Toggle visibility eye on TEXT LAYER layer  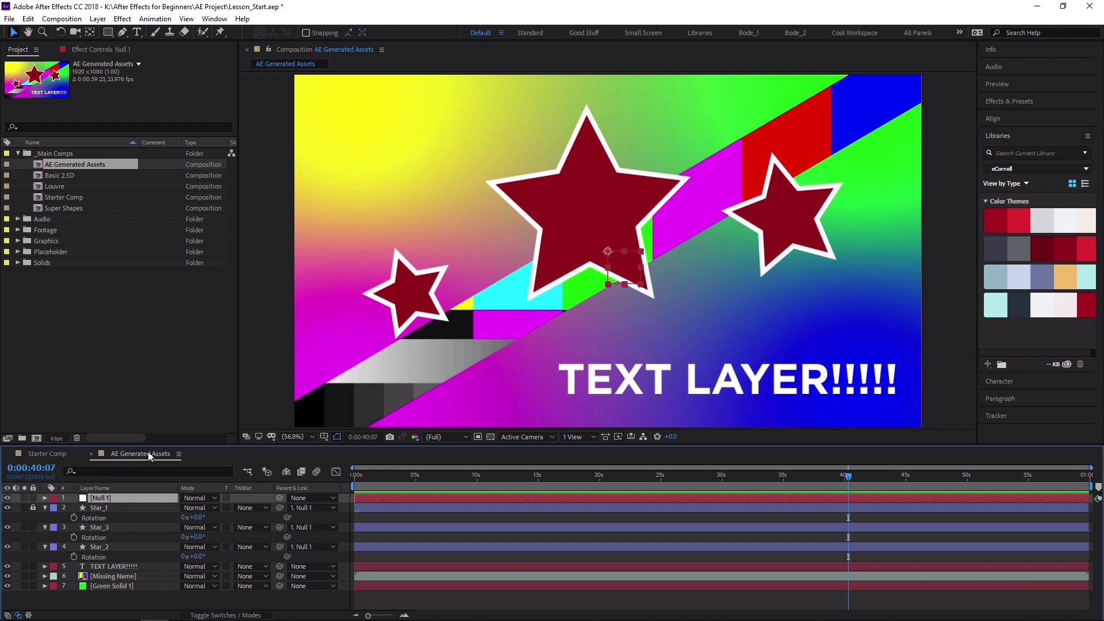(x=7, y=566)
